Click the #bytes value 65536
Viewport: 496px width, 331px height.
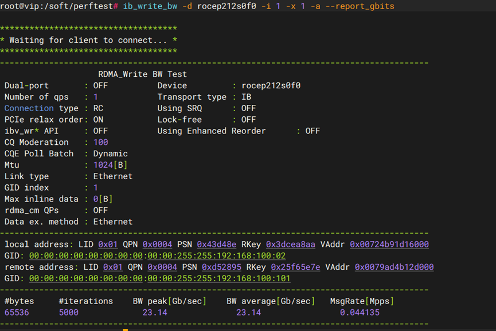[17, 313]
